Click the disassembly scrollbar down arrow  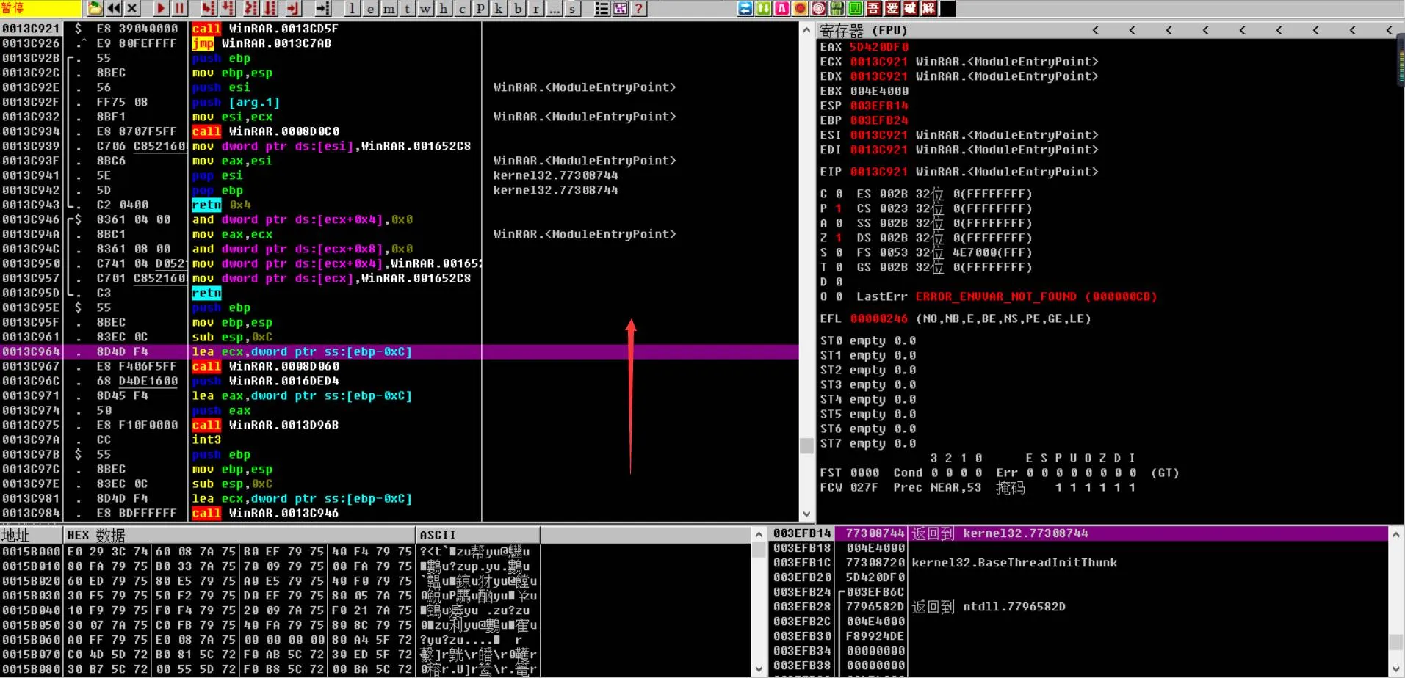click(x=806, y=514)
